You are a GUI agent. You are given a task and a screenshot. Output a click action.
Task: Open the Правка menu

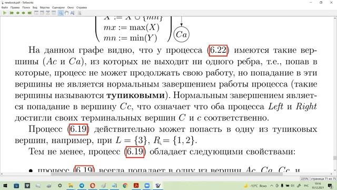coord(15,7)
